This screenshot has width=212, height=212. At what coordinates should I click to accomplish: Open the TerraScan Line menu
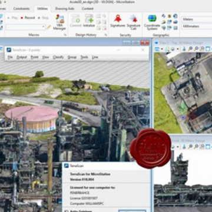click(x=95, y=57)
